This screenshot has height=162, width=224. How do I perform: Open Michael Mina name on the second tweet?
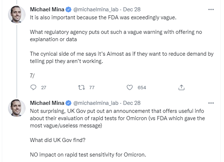coord(47,103)
